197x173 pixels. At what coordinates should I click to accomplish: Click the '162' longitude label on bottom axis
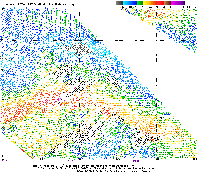coord(157,159)
